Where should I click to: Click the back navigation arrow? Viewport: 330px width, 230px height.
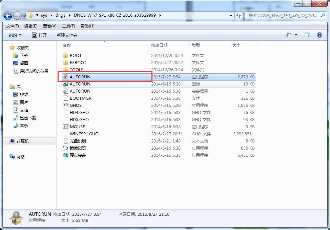coord(8,16)
